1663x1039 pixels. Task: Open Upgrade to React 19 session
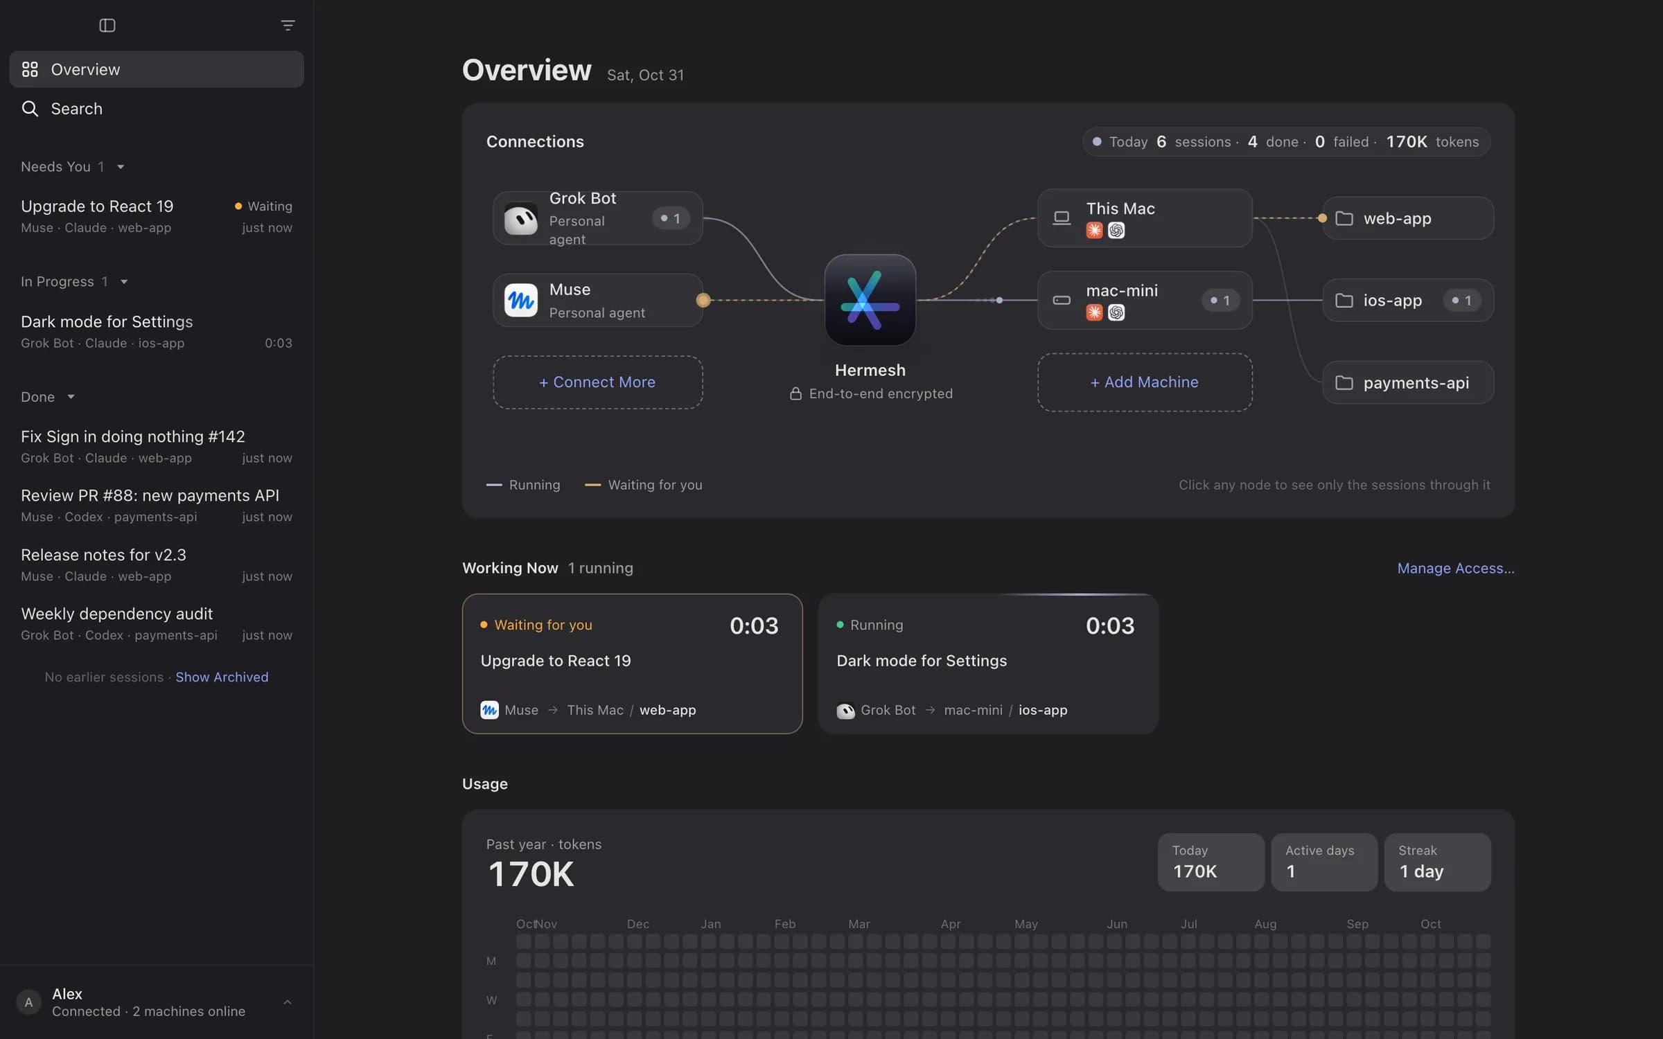click(157, 216)
